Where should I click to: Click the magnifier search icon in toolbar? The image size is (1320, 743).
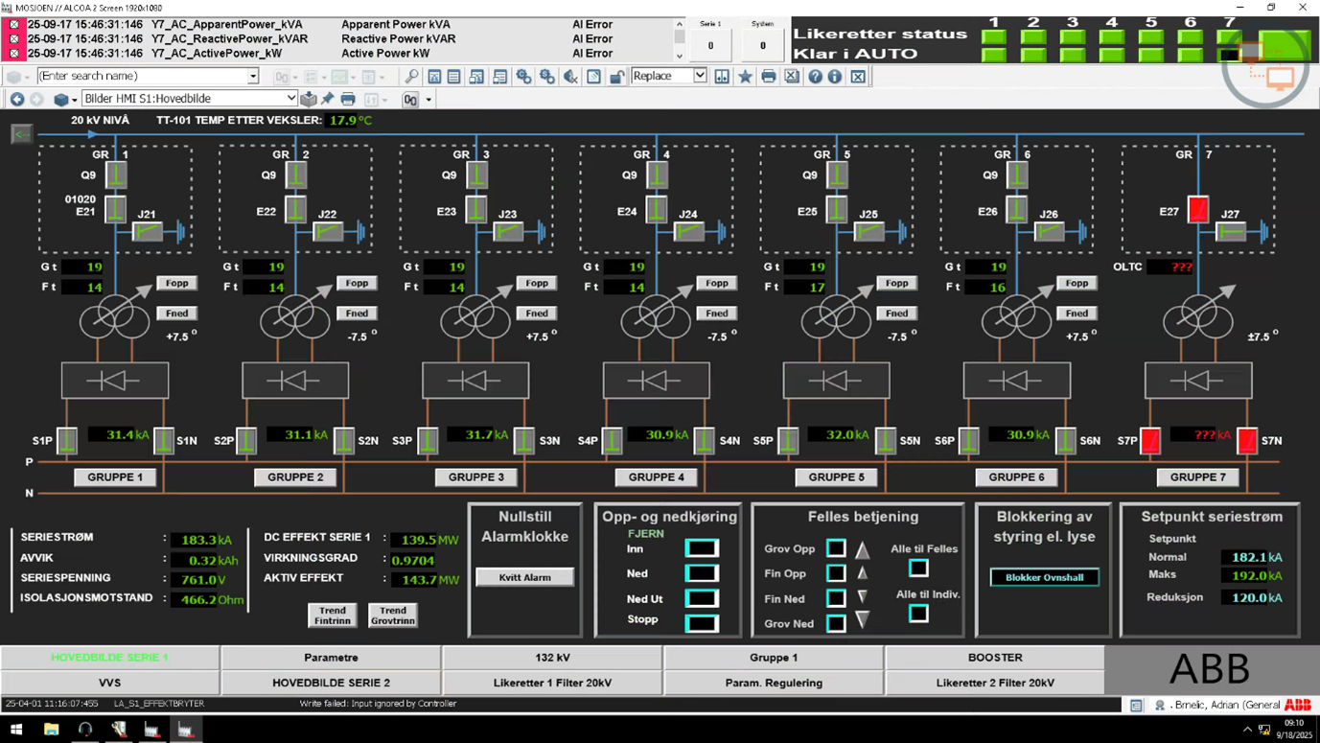tap(411, 77)
